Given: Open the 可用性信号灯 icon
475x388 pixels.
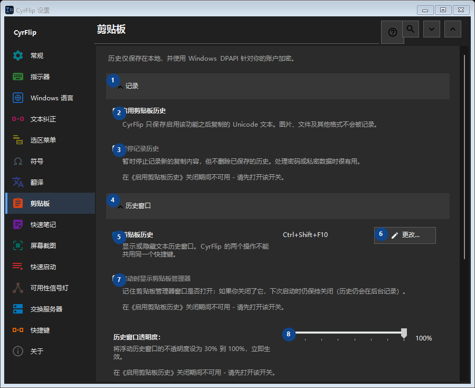Looking at the screenshot, I should point(18,288).
